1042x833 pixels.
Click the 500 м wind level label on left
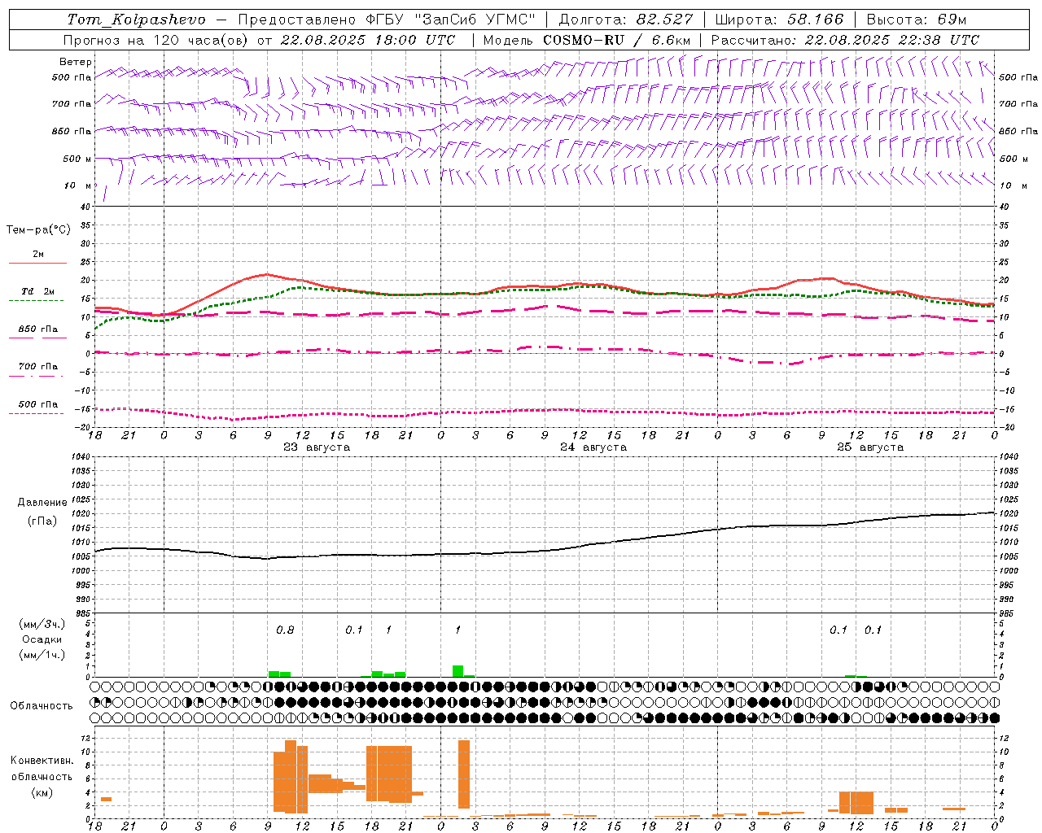(77, 159)
